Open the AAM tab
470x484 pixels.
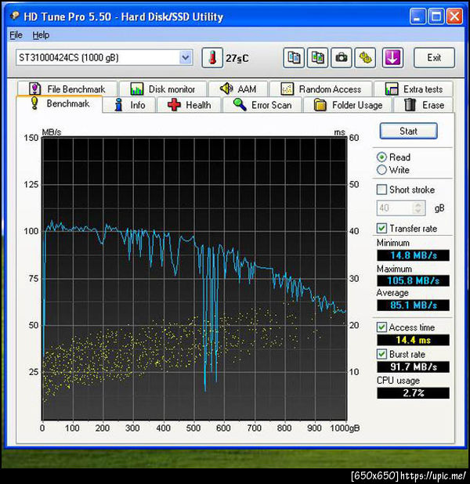(238, 89)
